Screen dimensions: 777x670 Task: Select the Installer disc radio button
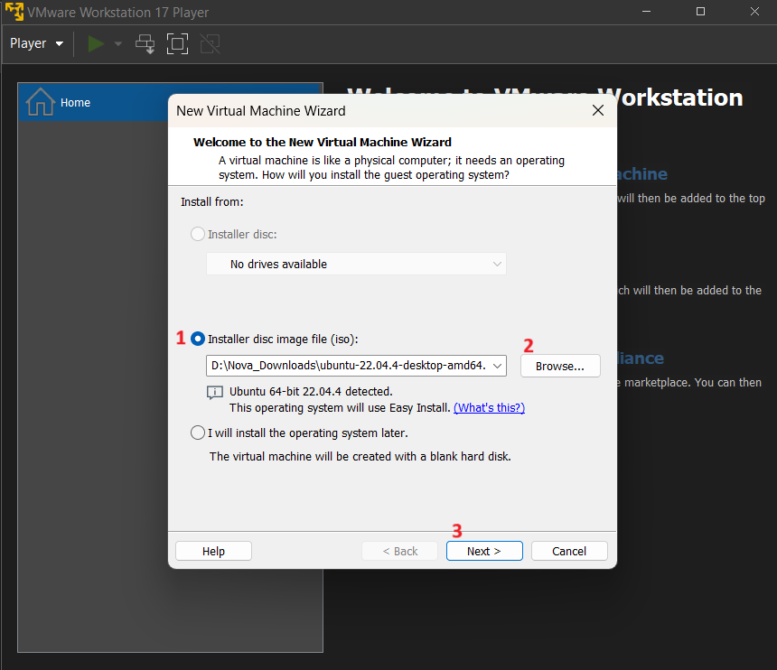[198, 234]
